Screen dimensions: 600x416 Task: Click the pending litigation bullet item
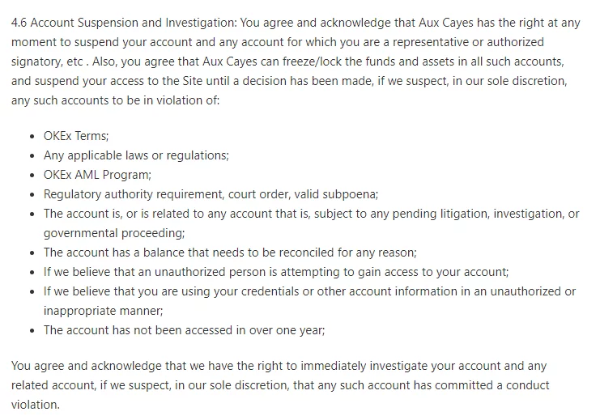click(x=312, y=214)
